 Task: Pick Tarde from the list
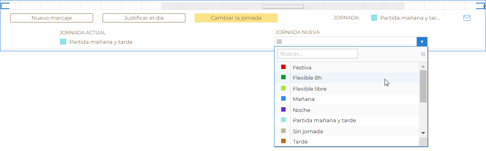[x=347, y=142]
